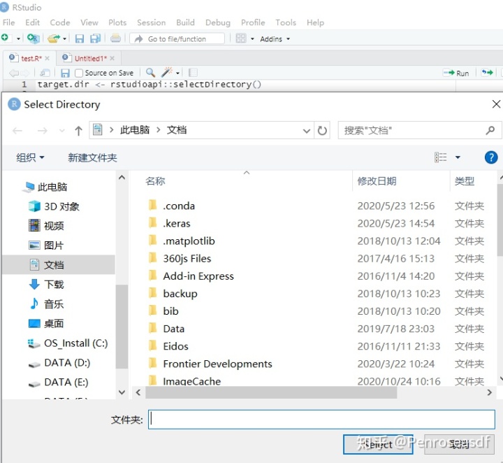Open the 组织 dropdown menu
Screen dimensions: 503x463
point(31,157)
